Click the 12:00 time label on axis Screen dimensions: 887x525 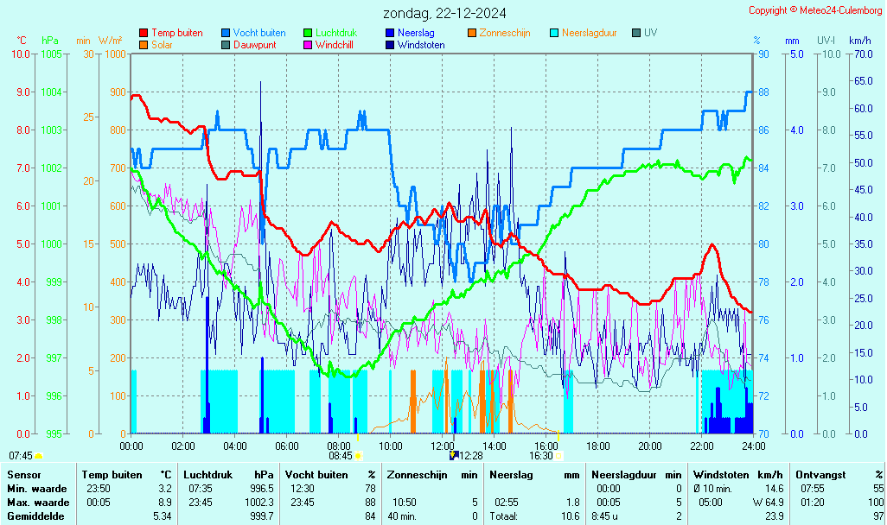pyautogui.click(x=443, y=446)
